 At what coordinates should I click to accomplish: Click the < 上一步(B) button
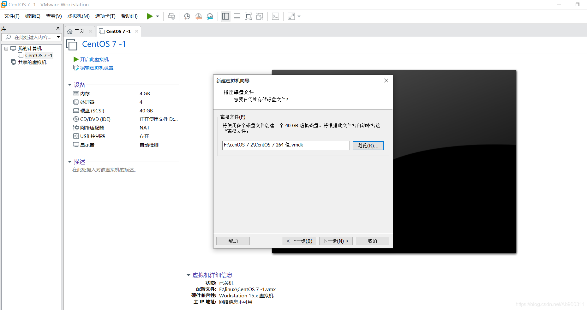[299, 241]
